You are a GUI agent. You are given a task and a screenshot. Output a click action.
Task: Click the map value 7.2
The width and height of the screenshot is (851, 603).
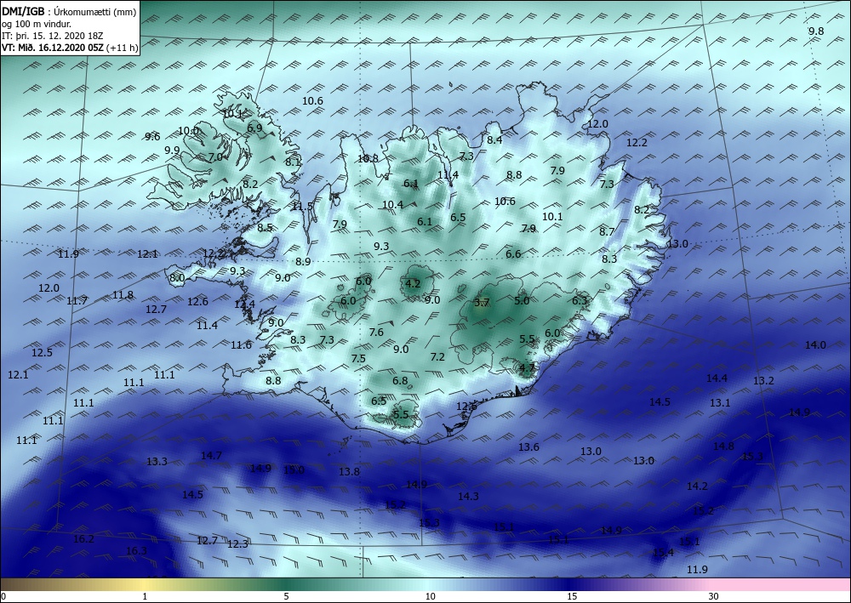click(x=437, y=357)
